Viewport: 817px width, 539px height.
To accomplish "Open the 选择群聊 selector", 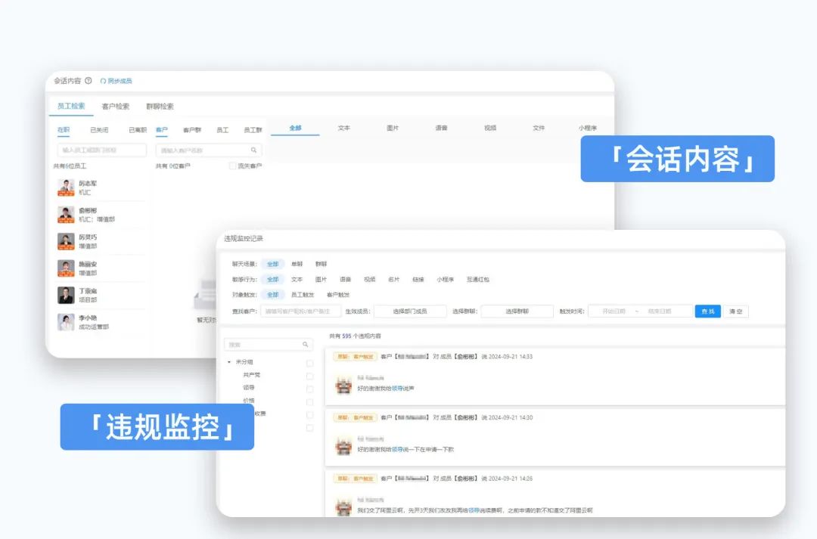I will pyautogui.click(x=517, y=311).
